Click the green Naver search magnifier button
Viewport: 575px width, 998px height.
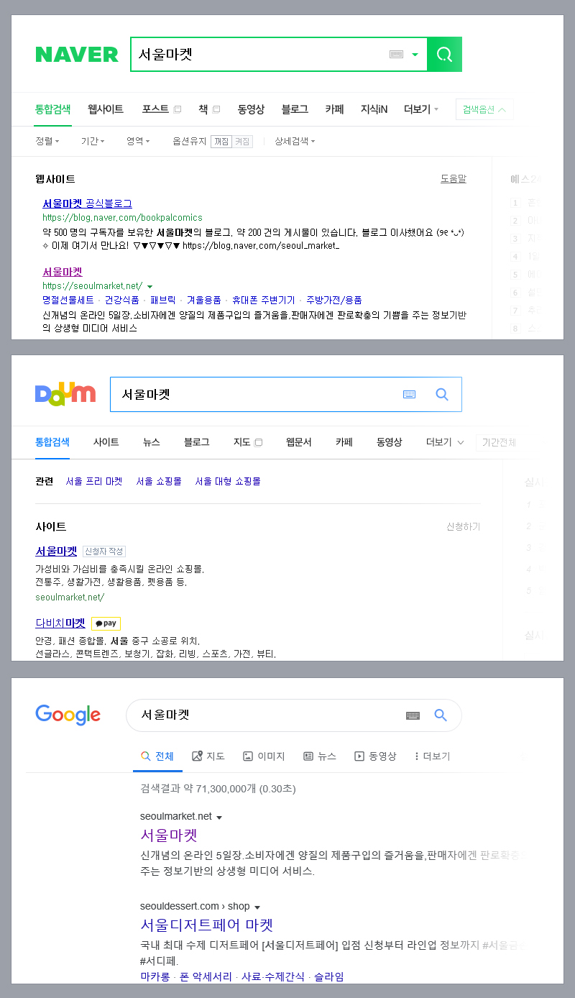click(444, 55)
